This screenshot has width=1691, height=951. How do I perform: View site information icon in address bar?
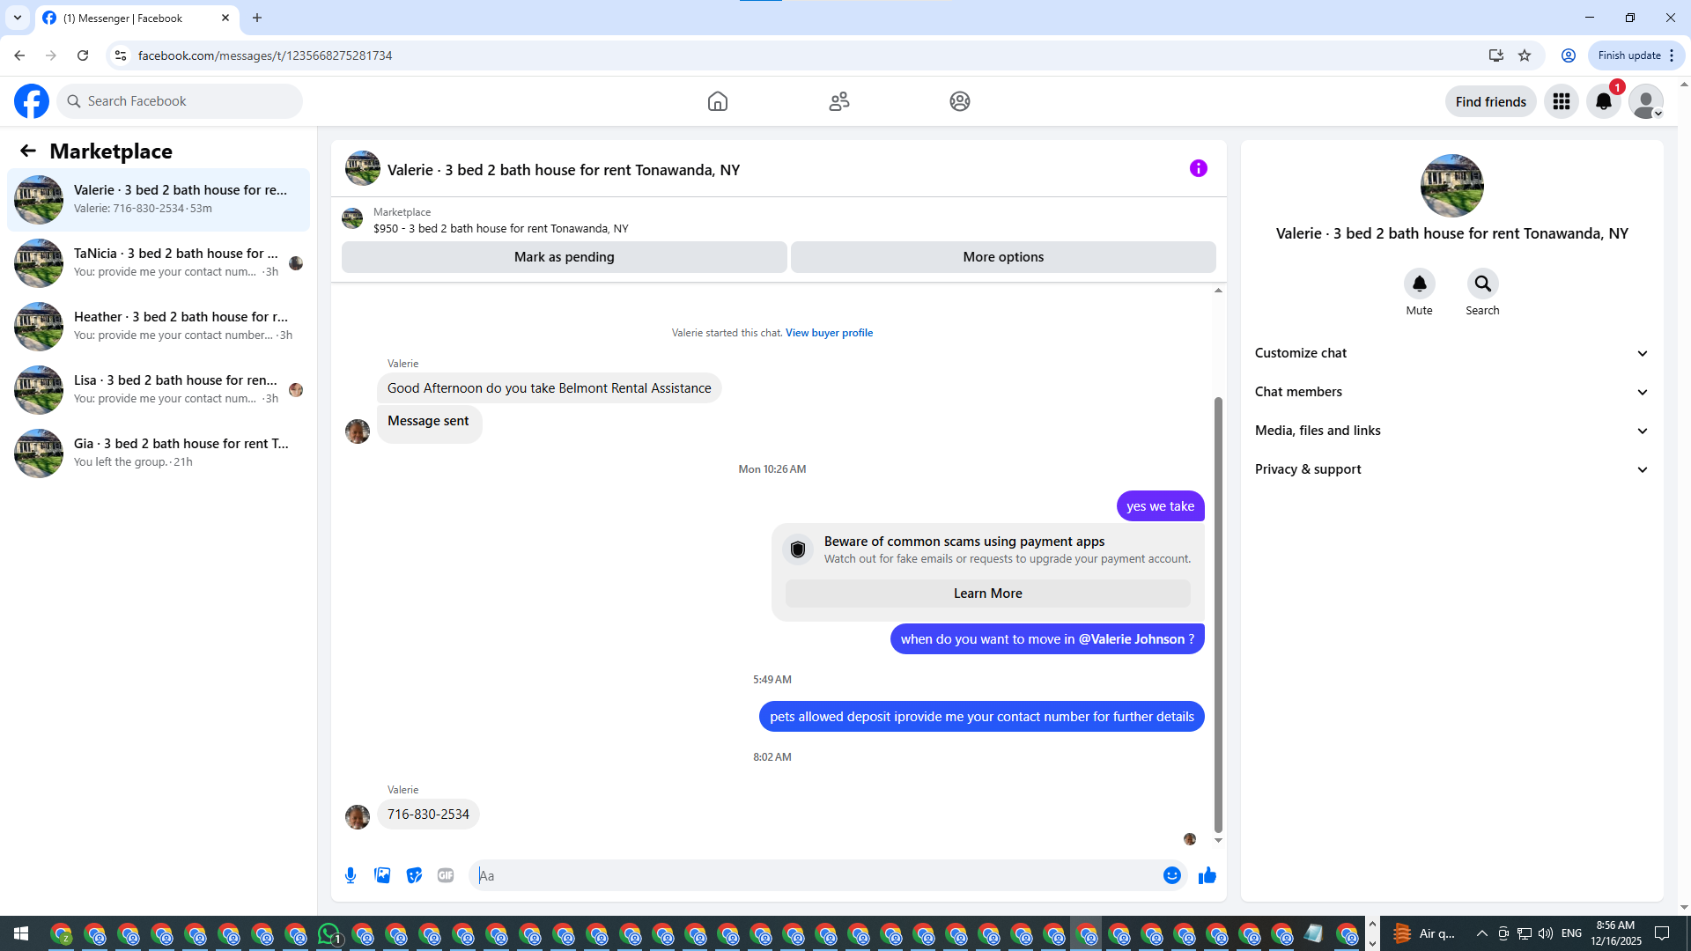121,55
